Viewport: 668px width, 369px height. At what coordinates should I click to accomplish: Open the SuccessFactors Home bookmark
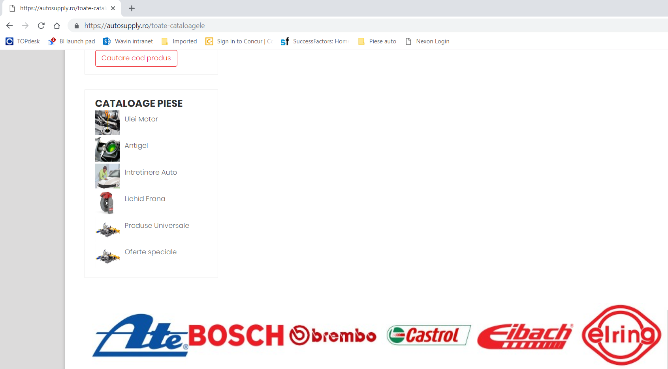click(315, 41)
